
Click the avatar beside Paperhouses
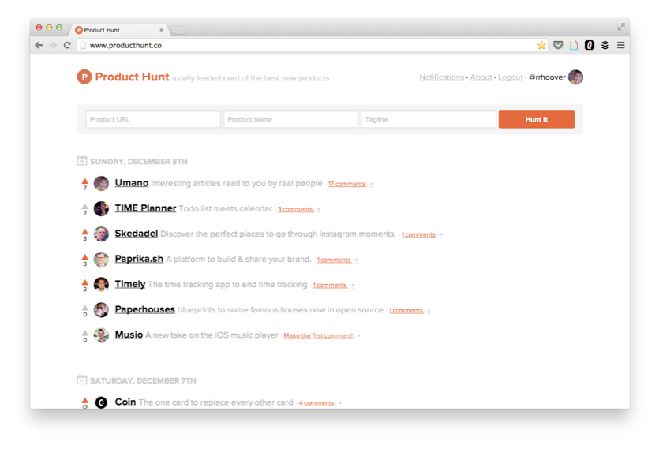click(x=101, y=310)
